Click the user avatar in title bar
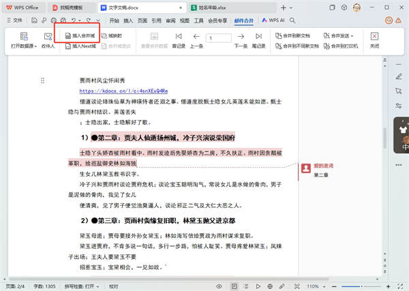Screen dimensions: 409x291 tap(357, 7)
